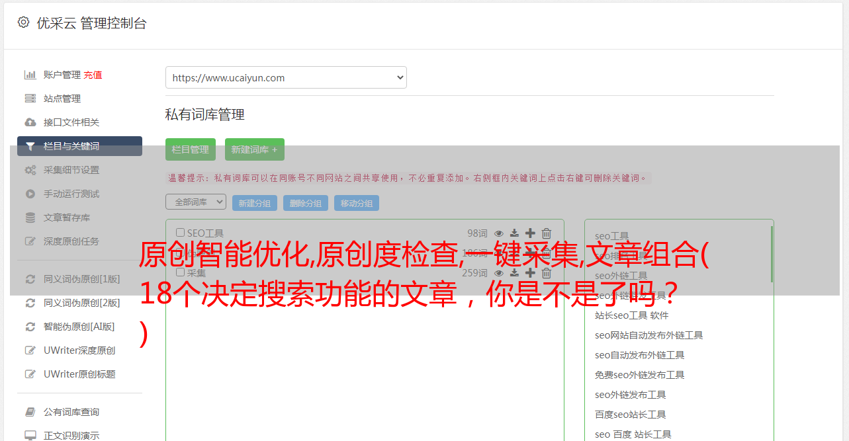Open 接口文件相关 via its cloud upload icon
Image resolution: width=849 pixels, height=441 pixels.
point(30,122)
